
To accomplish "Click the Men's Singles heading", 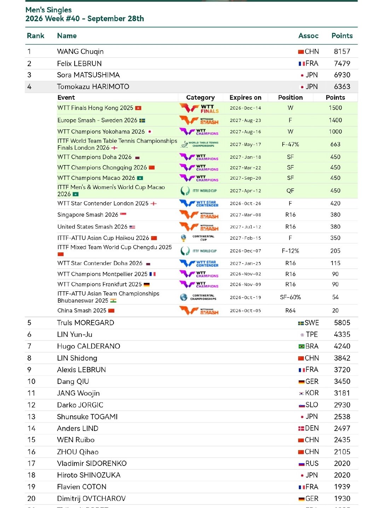I will coord(48,10).
